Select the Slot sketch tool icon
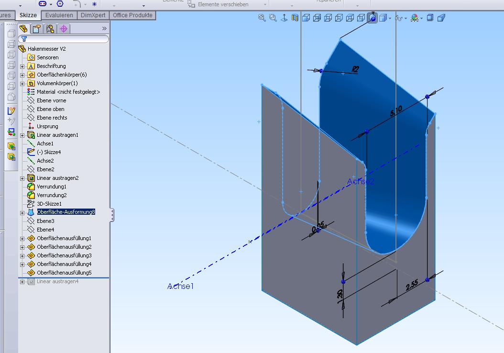The image size is (504, 353). pos(43,4)
